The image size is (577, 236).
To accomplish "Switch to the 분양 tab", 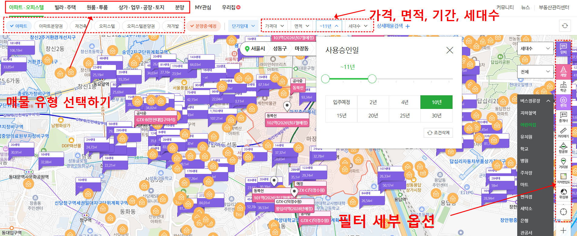I will click(180, 7).
